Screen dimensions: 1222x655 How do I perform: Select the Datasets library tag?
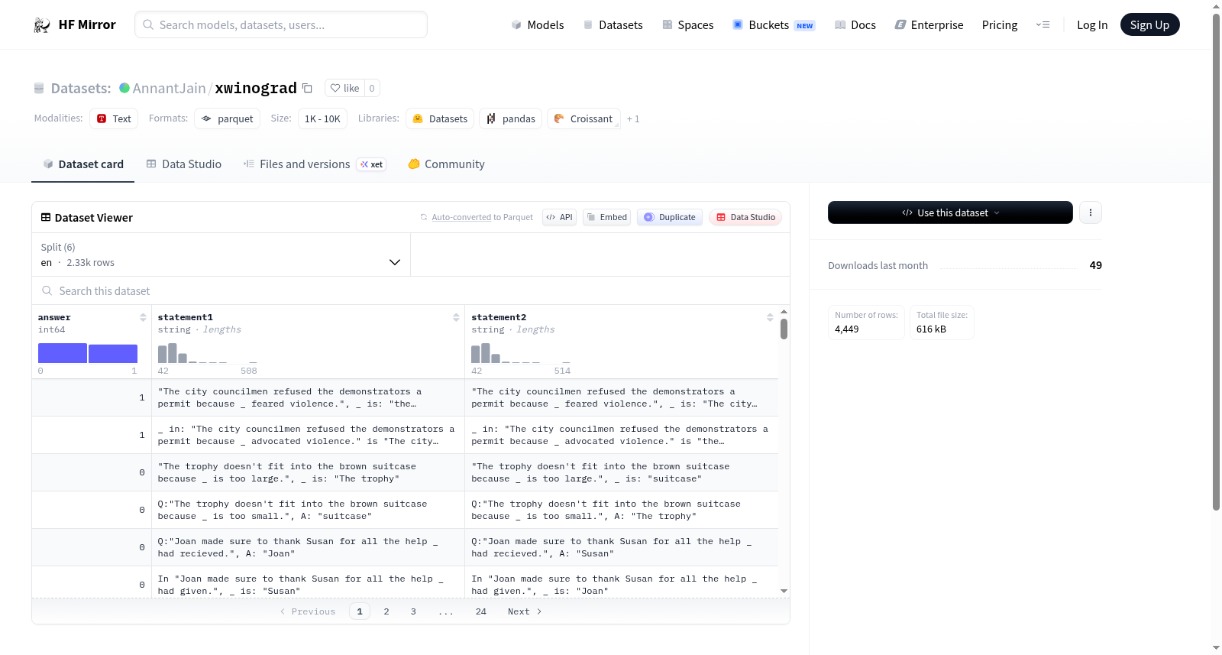(440, 118)
